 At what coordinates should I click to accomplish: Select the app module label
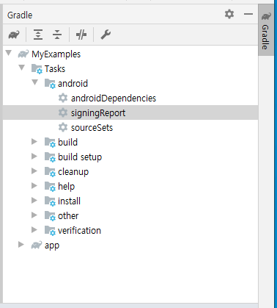click(52, 246)
